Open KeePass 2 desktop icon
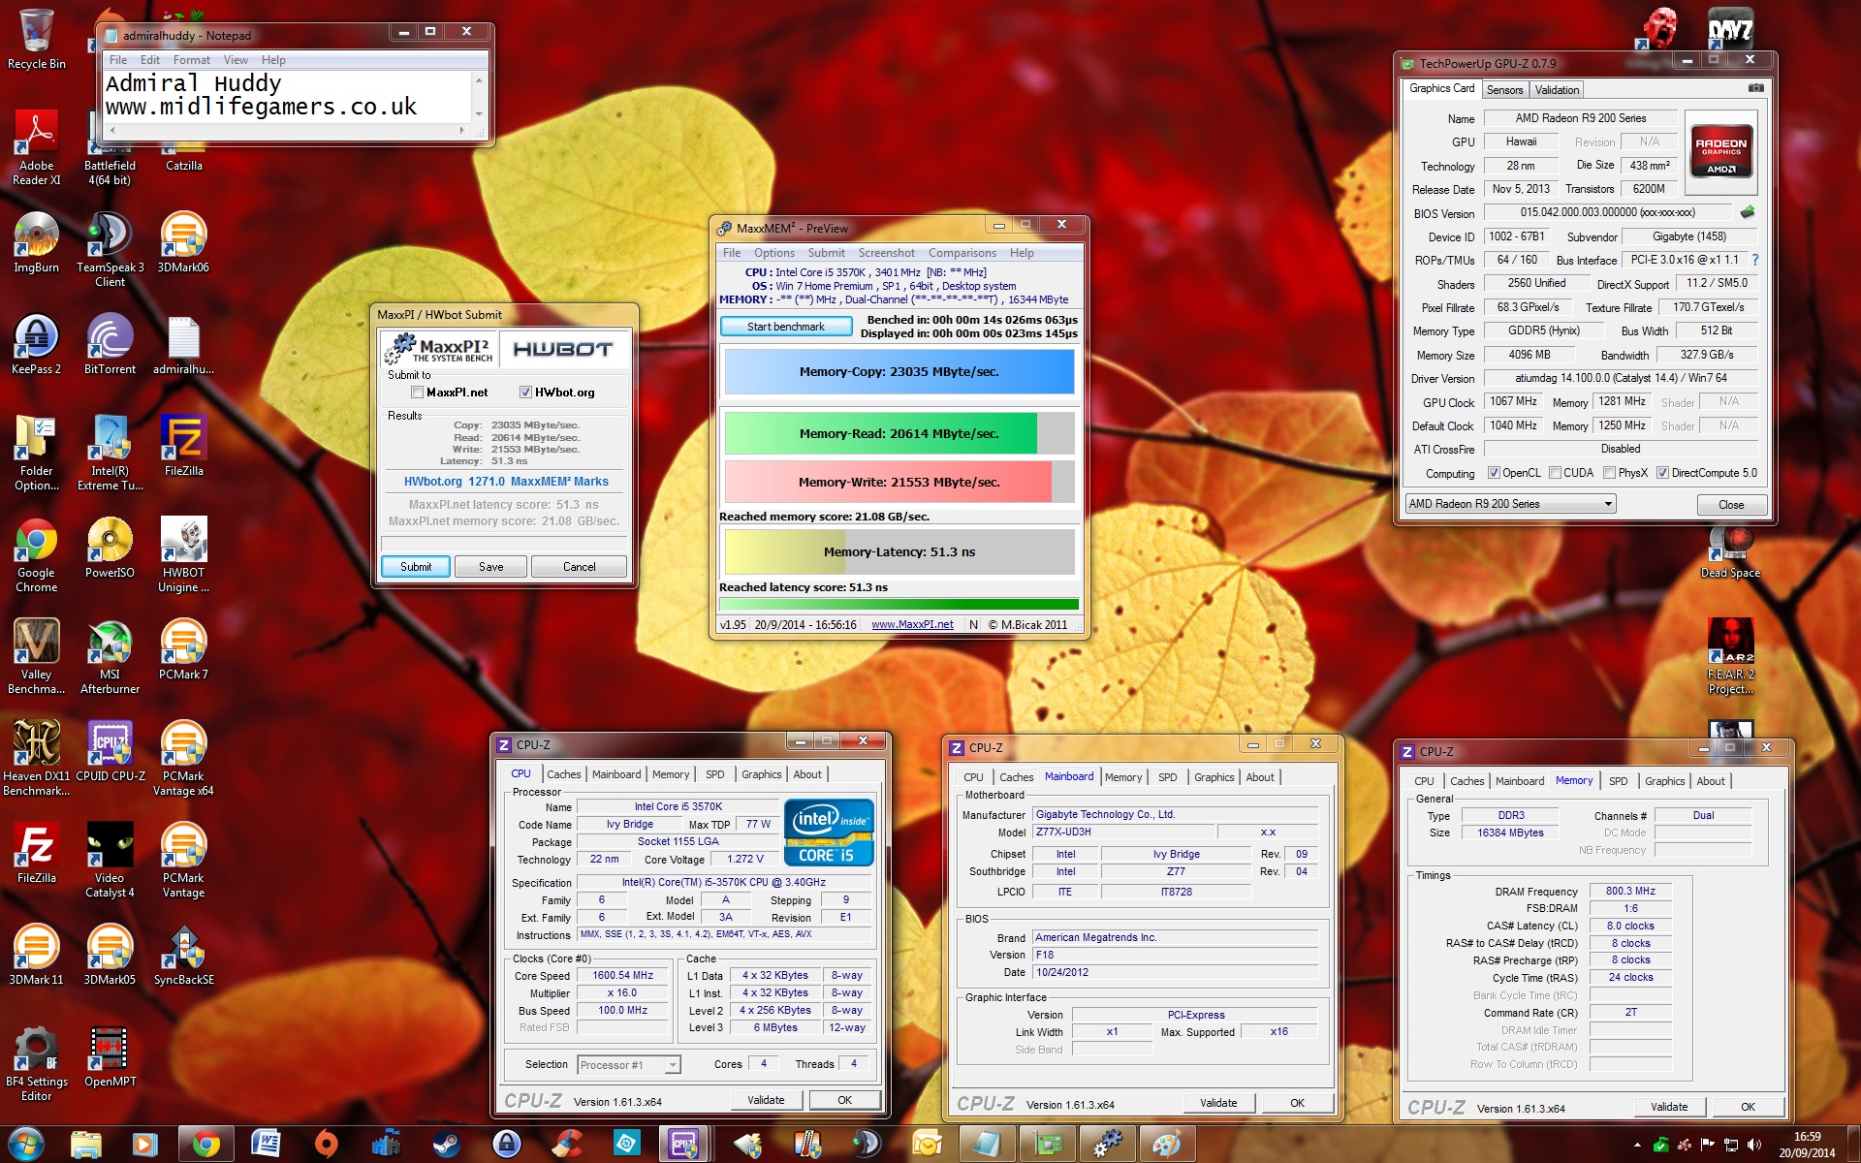 pos(36,344)
